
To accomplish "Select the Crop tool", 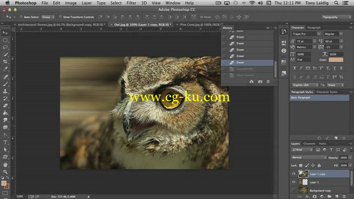I will (x=5, y=61).
